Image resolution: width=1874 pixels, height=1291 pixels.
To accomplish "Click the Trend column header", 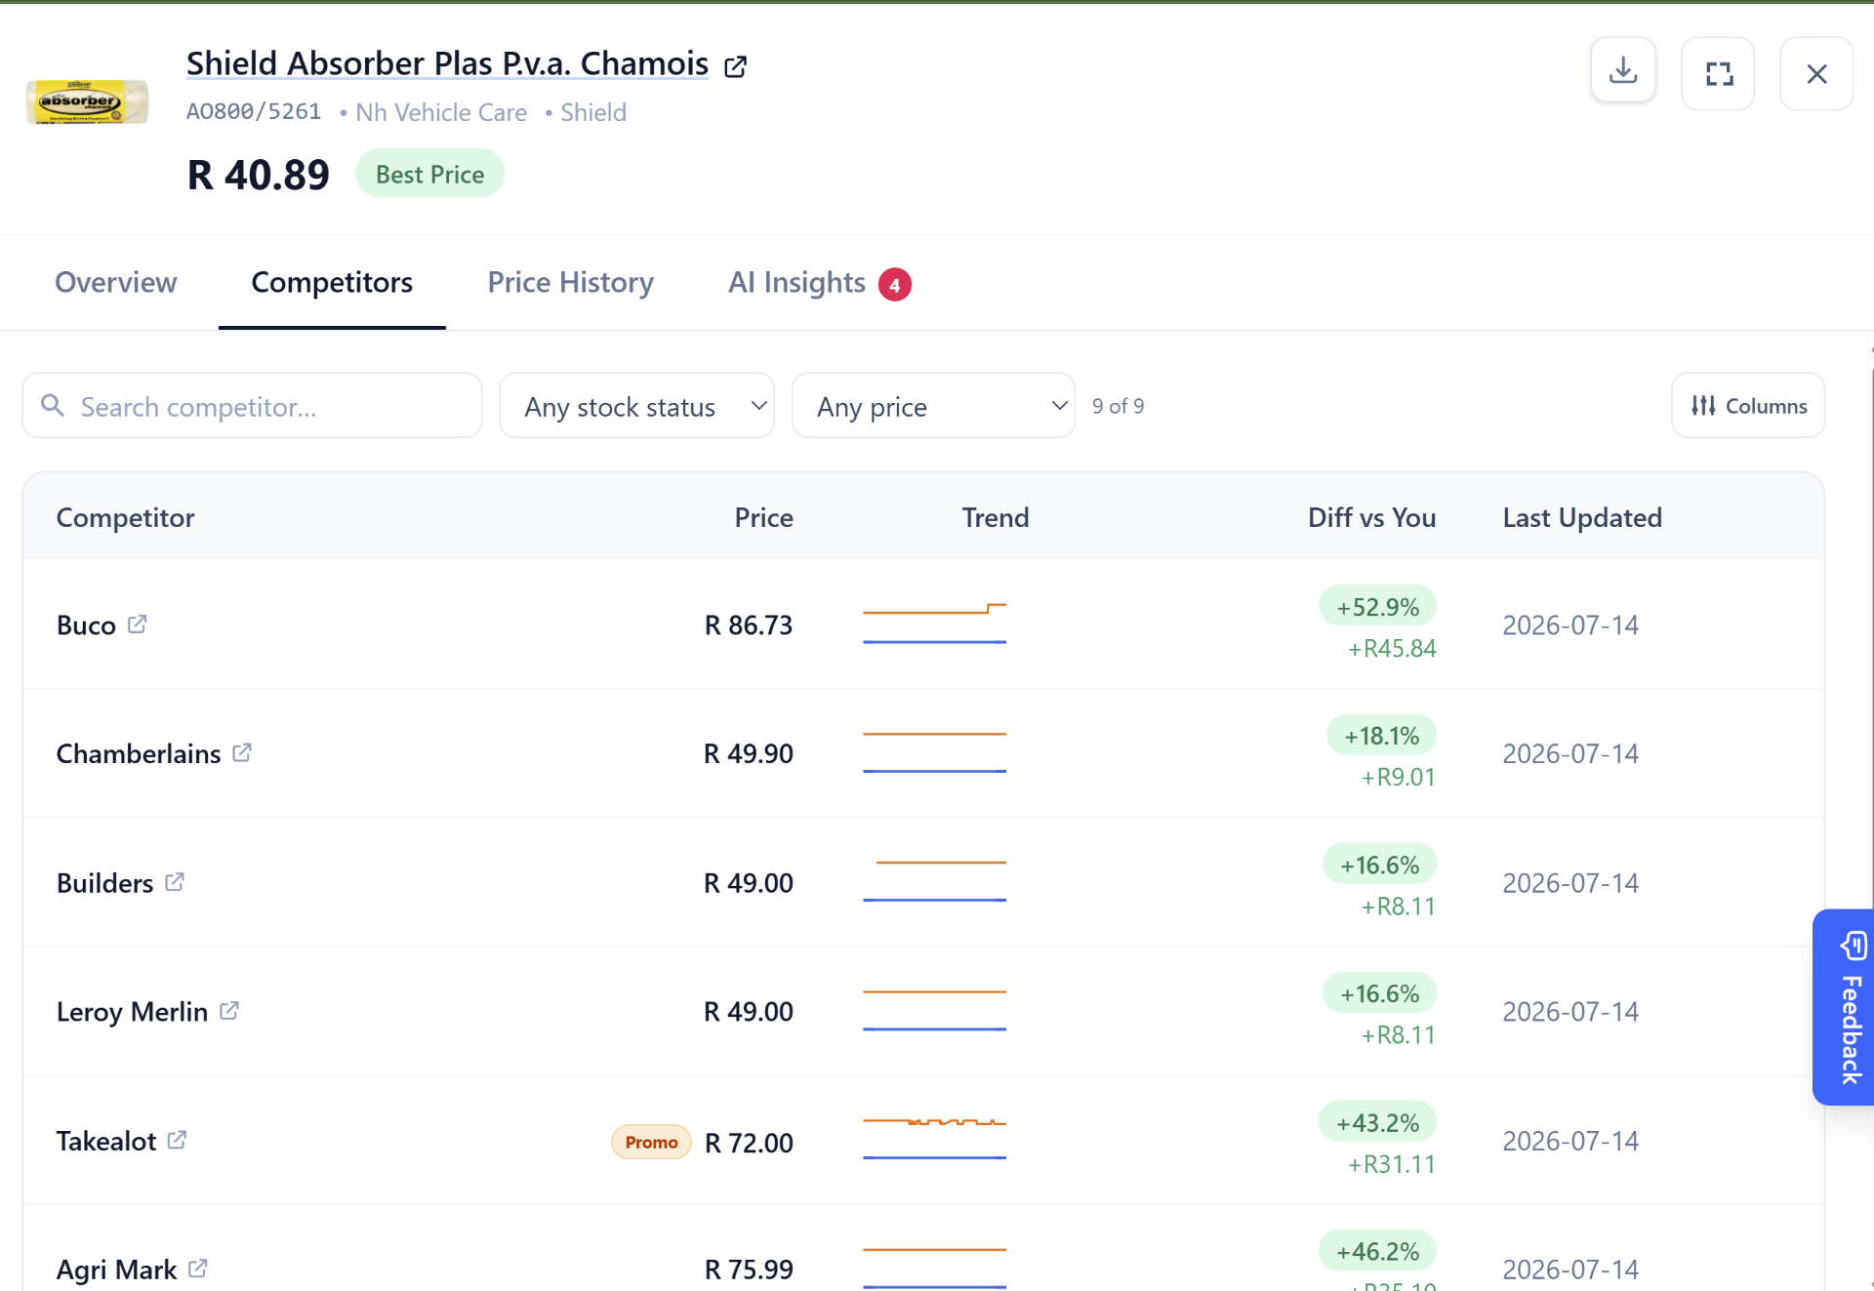I will [996, 517].
